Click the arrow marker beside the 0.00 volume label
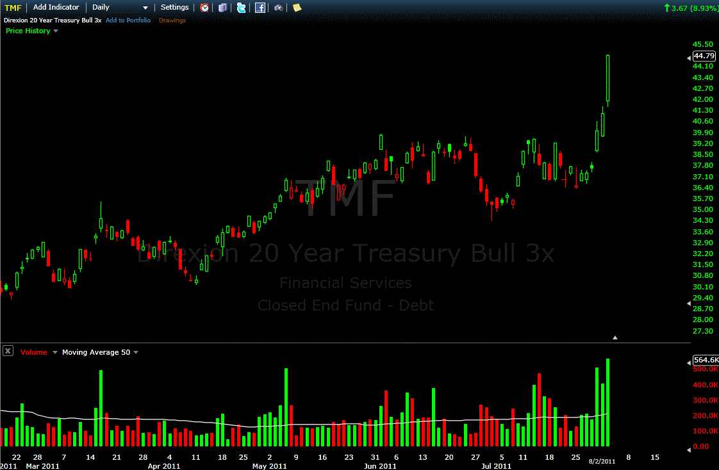Viewport: 719px width, 470px height. [689, 450]
